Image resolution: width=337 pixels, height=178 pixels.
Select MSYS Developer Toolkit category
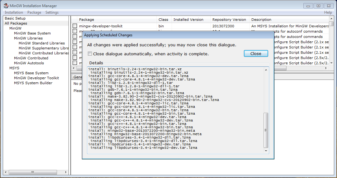tap(36, 78)
